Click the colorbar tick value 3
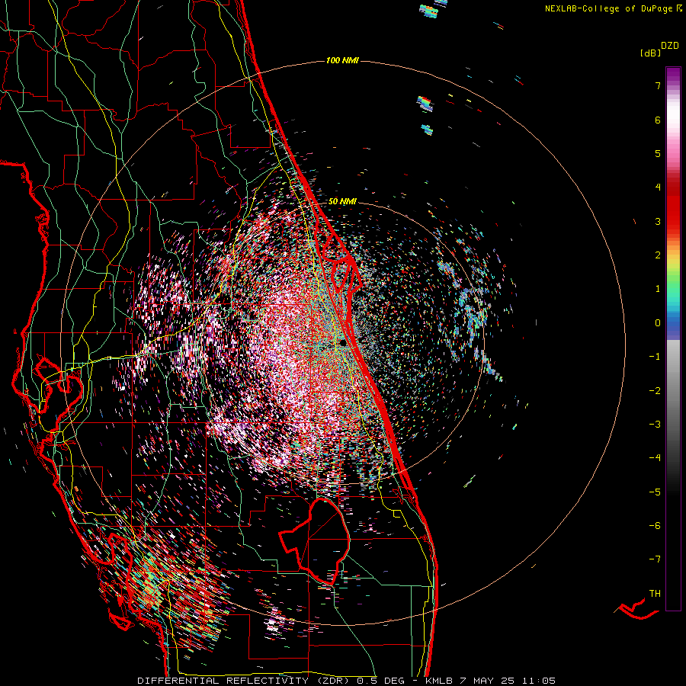 (658, 221)
